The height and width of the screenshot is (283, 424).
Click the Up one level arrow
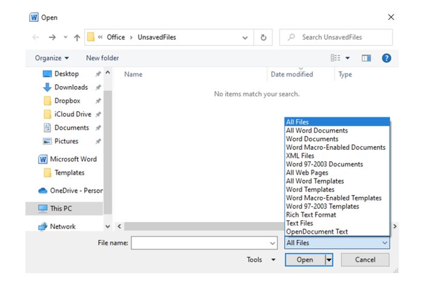(77, 38)
